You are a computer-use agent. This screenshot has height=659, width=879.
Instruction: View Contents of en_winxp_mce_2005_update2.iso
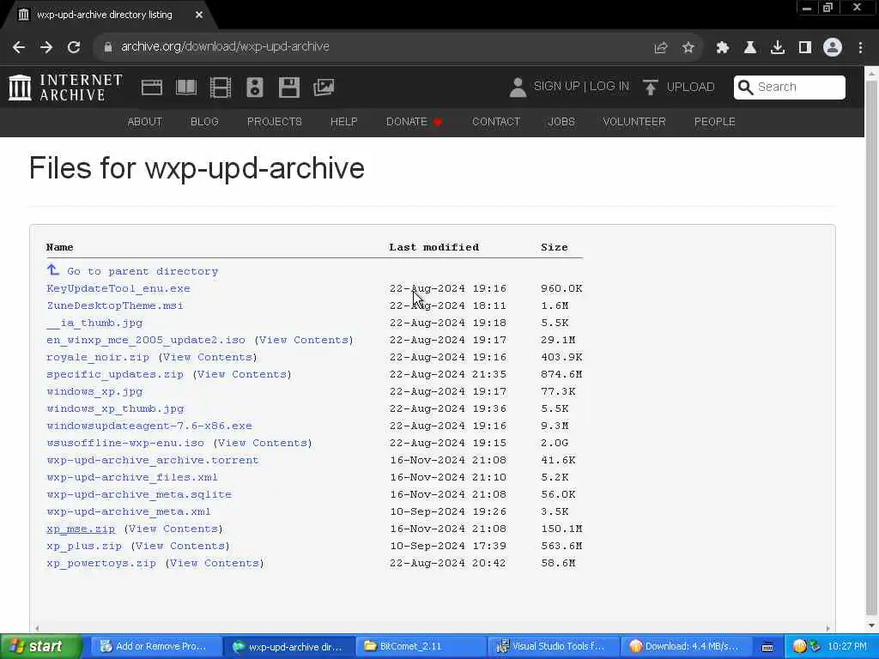[304, 340]
